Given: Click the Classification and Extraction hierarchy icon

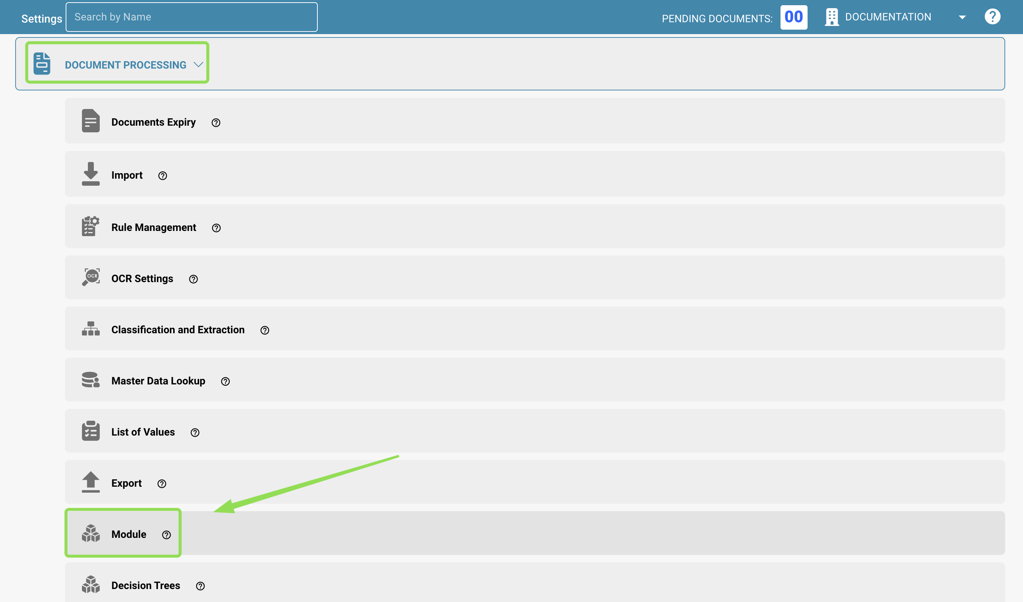Looking at the screenshot, I should [x=90, y=329].
